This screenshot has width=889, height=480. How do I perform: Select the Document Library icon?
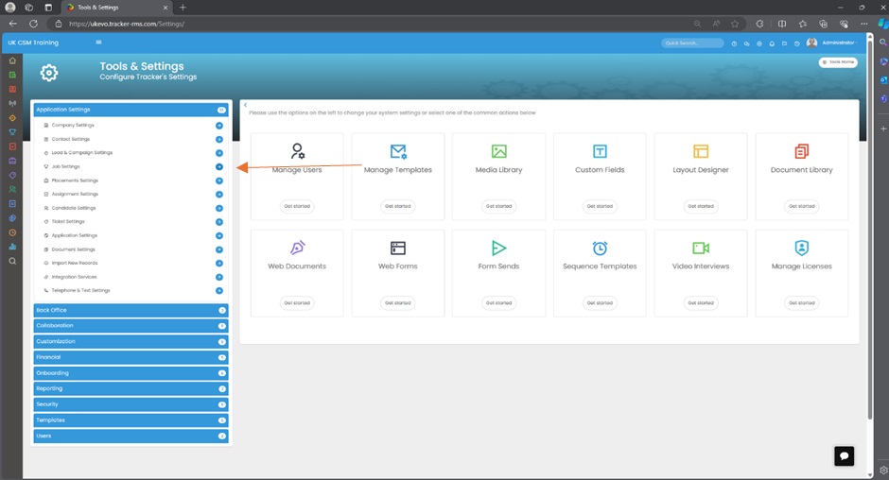(x=802, y=151)
